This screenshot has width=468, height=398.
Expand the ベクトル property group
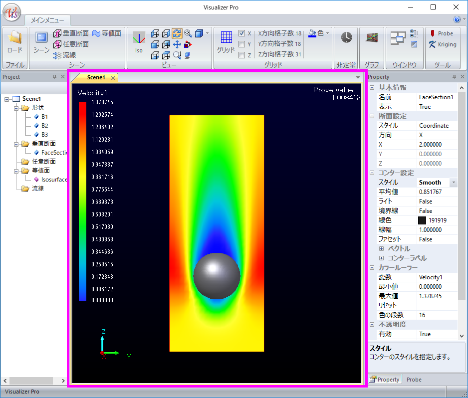[x=381, y=248]
